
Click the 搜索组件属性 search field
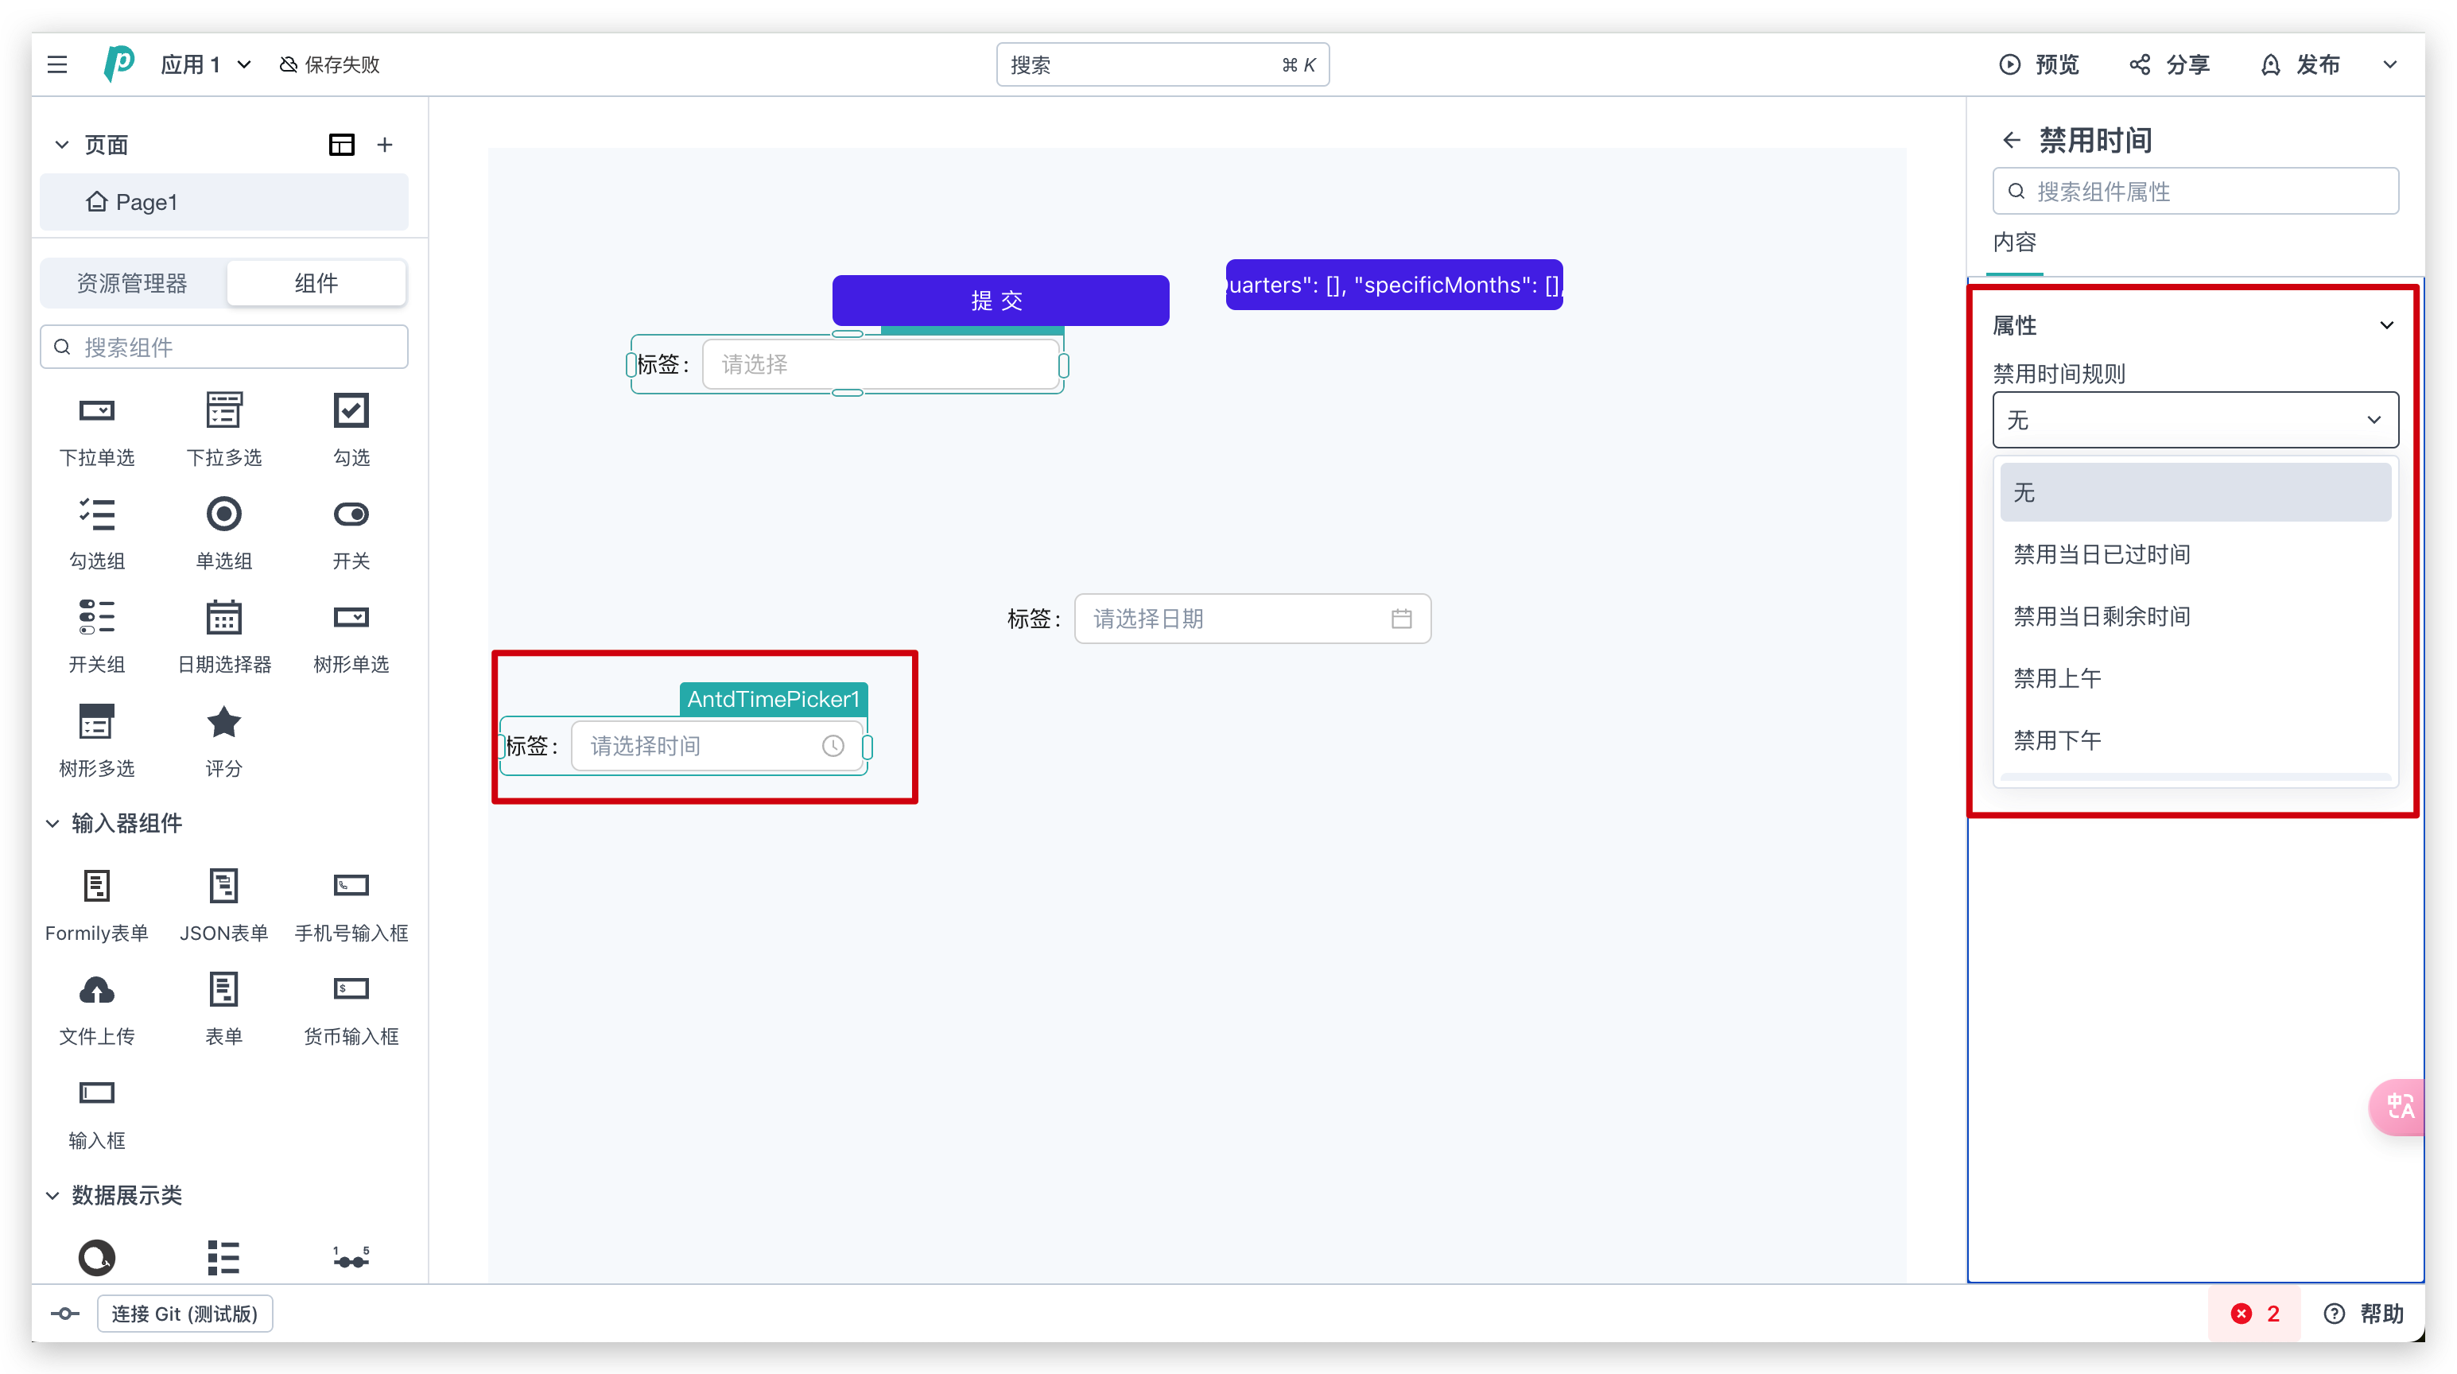tap(2194, 192)
